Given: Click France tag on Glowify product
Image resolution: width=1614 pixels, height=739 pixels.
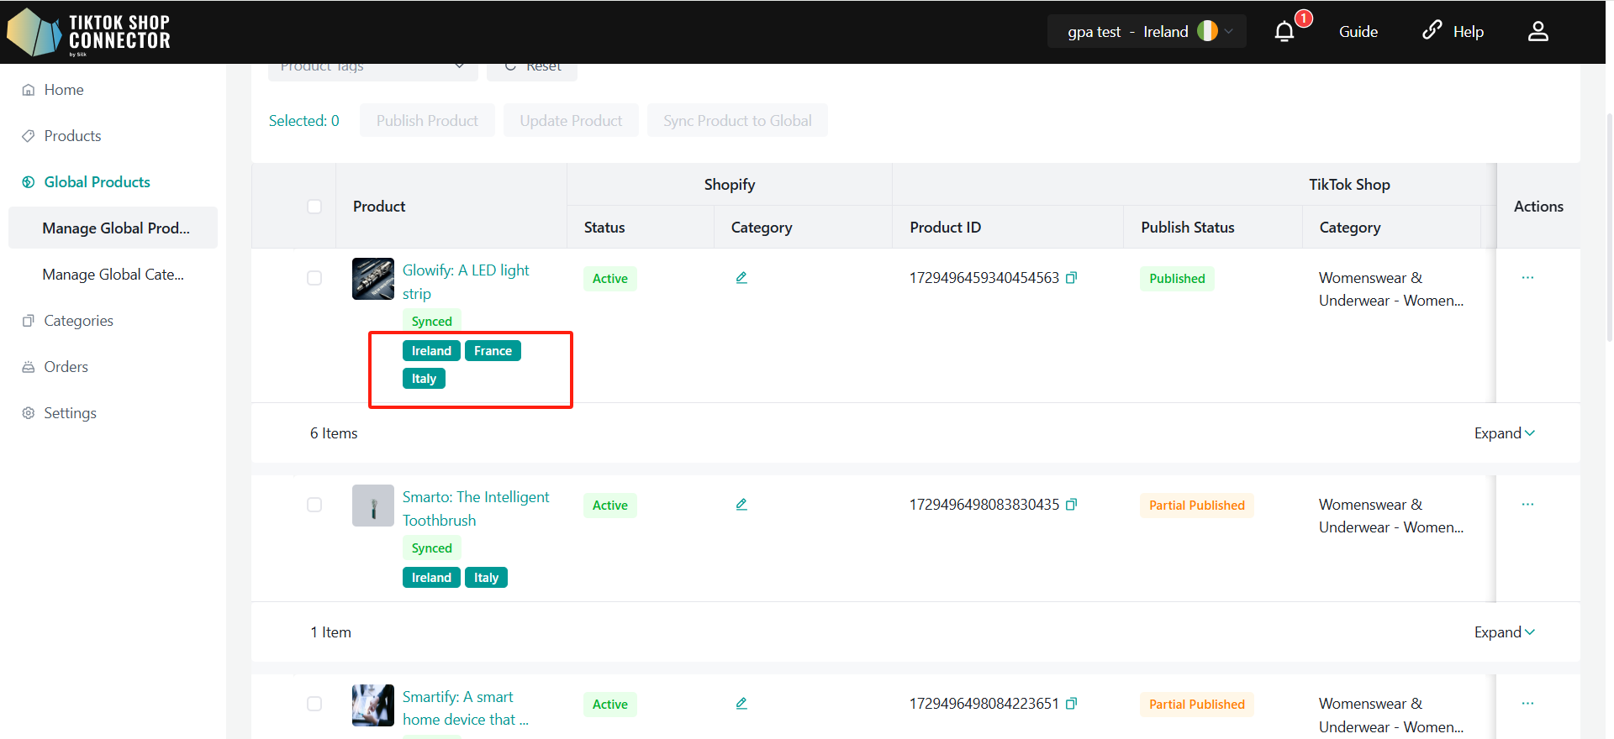Looking at the screenshot, I should [493, 351].
